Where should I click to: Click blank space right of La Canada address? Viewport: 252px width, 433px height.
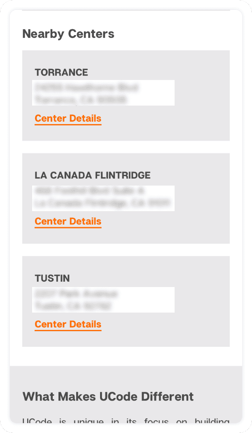point(202,197)
